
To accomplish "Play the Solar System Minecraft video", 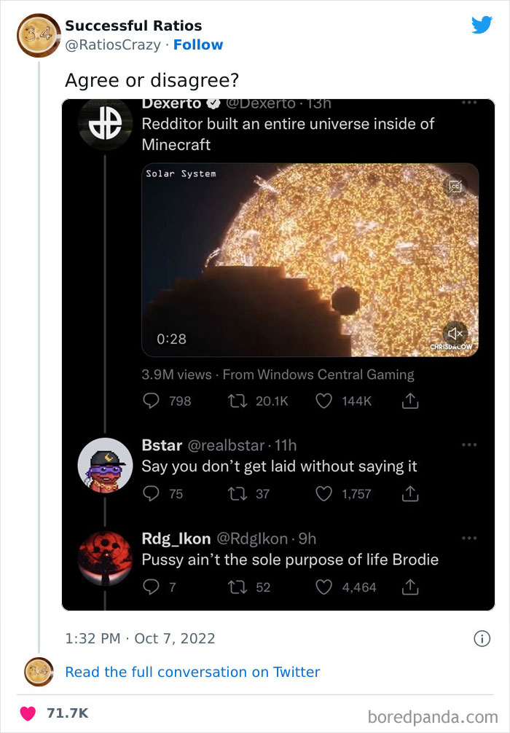I will (x=310, y=260).
